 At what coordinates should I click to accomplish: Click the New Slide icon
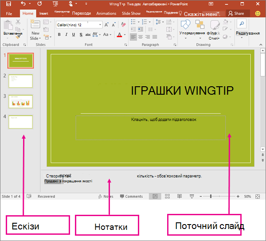click(35, 24)
